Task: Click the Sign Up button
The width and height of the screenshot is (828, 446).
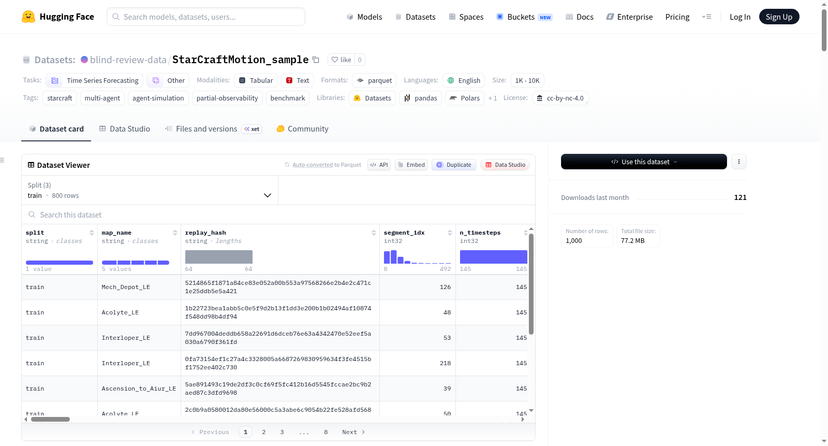Action: 779,17
